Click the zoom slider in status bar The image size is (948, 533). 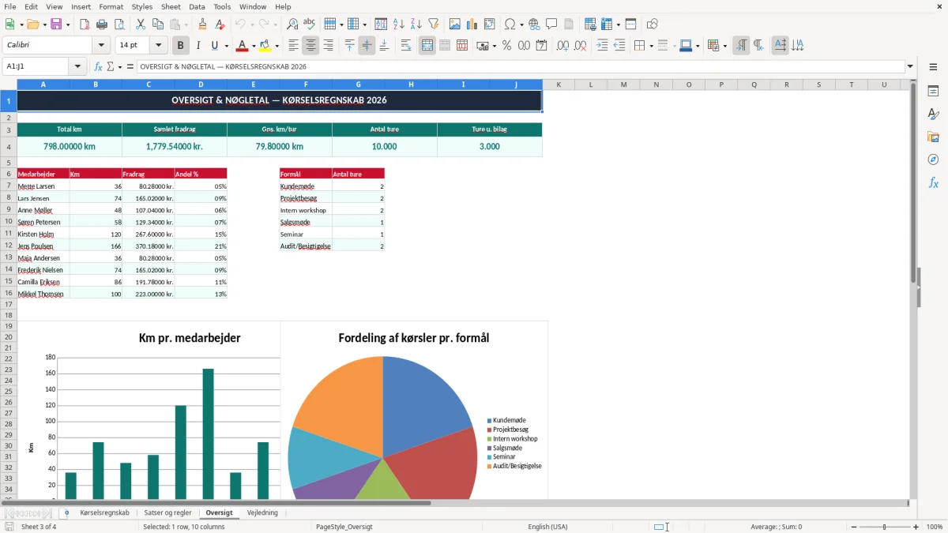(x=884, y=527)
